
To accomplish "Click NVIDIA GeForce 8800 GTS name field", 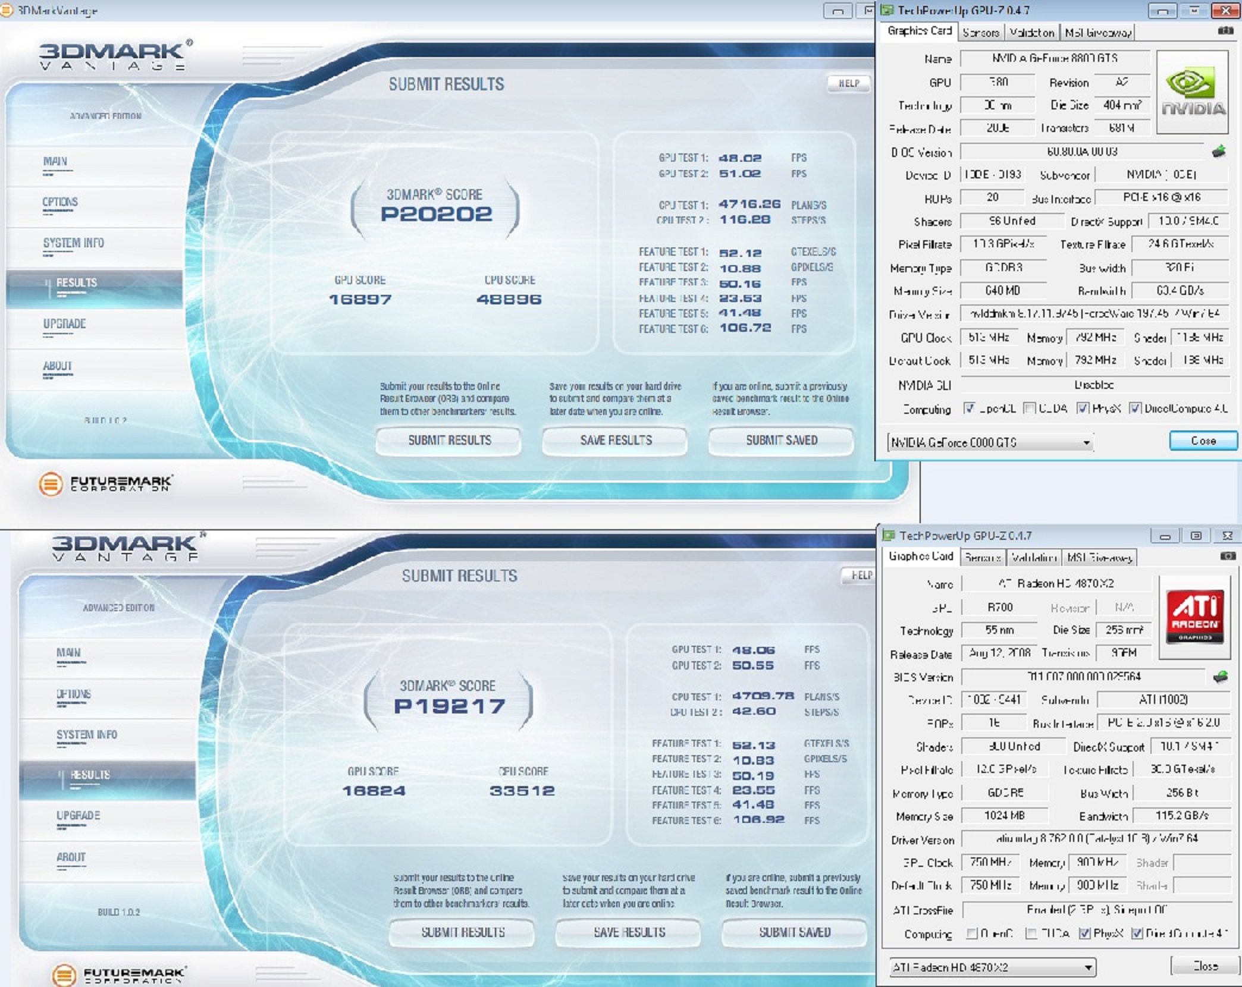I will (x=1055, y=58).
